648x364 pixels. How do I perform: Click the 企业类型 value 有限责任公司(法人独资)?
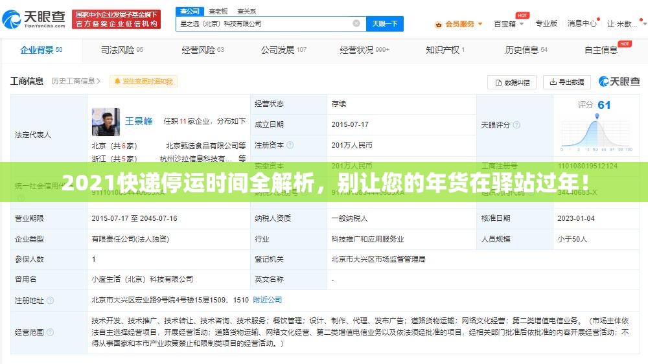(130, 239)
